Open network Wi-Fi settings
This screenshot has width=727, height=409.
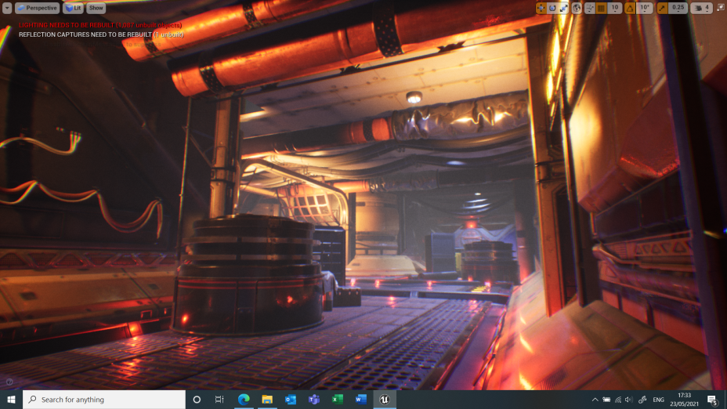(618, 400)
